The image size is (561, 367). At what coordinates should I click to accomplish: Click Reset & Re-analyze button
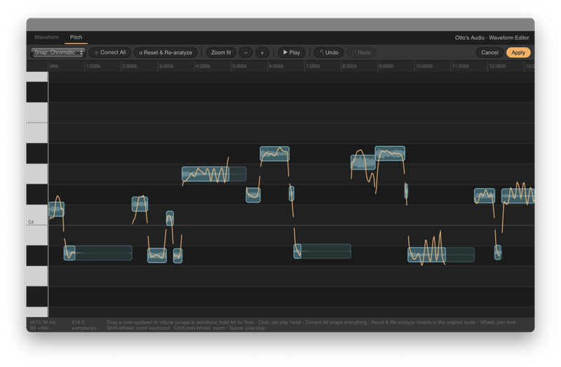click(165, 52)
